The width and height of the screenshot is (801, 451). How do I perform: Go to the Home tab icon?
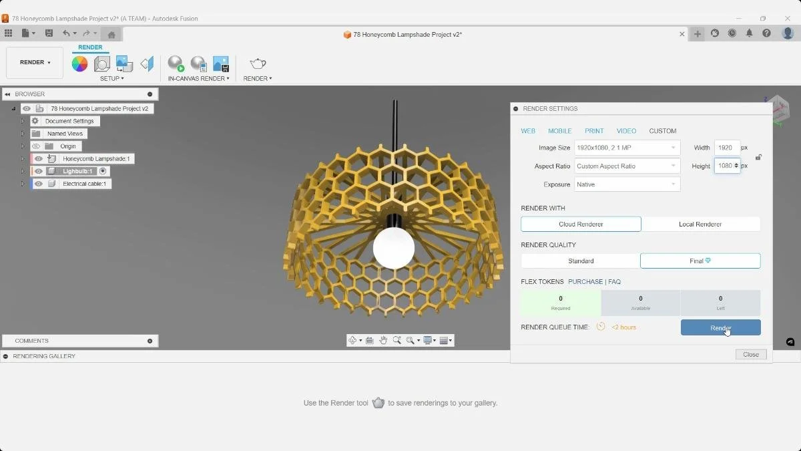coord(111,35)
